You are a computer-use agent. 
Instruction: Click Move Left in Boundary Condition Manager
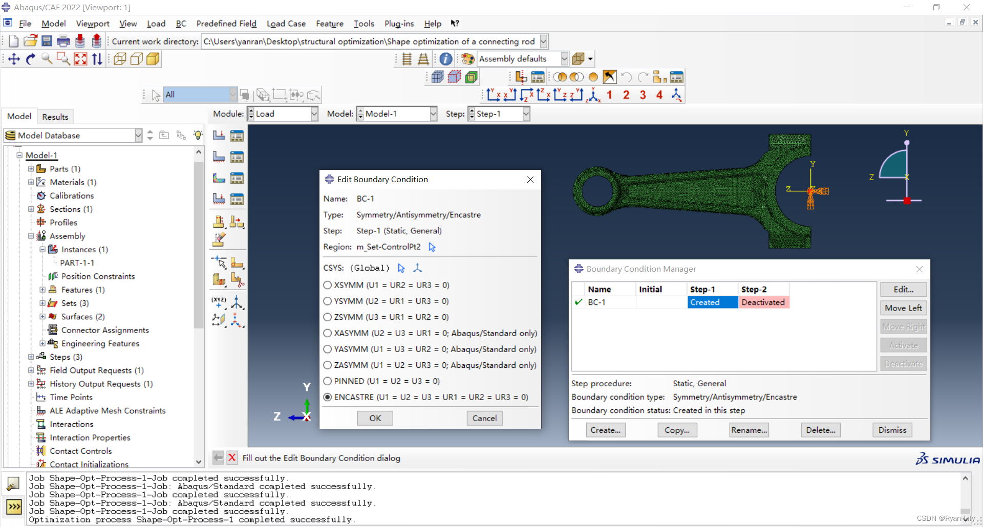pos(904,308)
